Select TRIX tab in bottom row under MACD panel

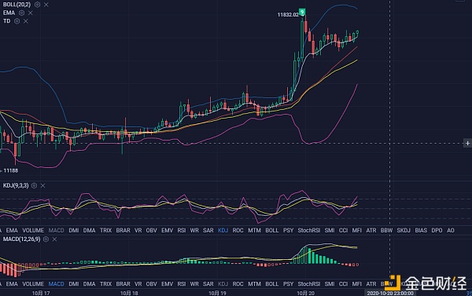point(106,284)
